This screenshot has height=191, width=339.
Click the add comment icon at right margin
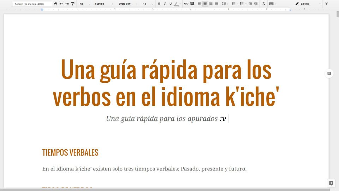point(329,73)
